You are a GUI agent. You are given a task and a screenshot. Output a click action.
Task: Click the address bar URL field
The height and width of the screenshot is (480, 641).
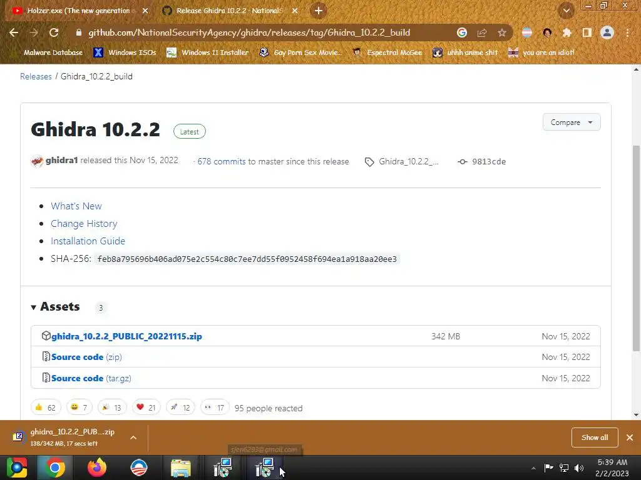(249, 32)
